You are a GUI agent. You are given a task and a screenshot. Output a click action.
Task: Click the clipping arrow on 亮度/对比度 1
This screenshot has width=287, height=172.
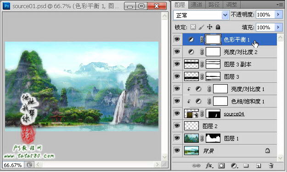(189, 89)
